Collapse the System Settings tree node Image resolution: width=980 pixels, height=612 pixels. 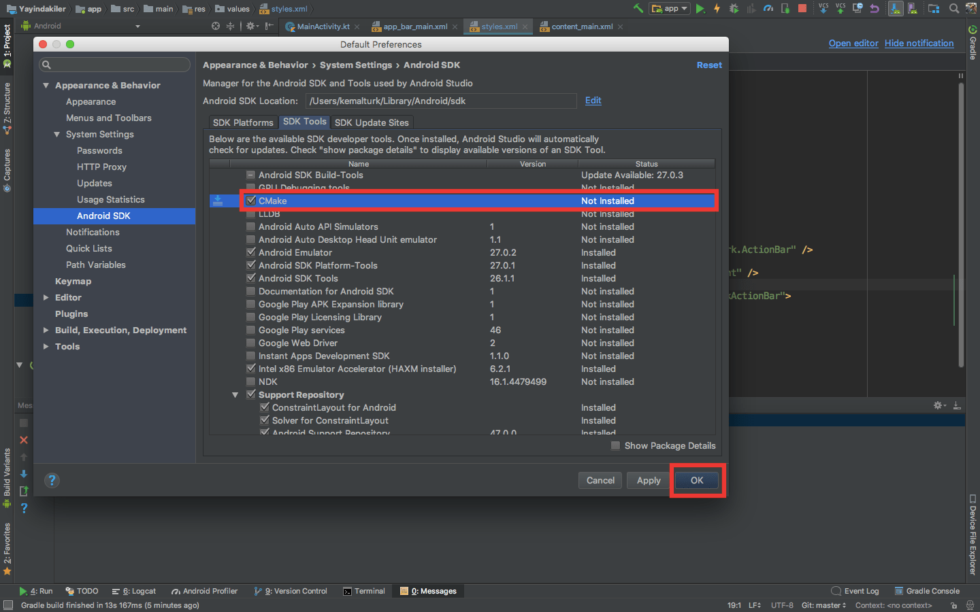point(57,134)
